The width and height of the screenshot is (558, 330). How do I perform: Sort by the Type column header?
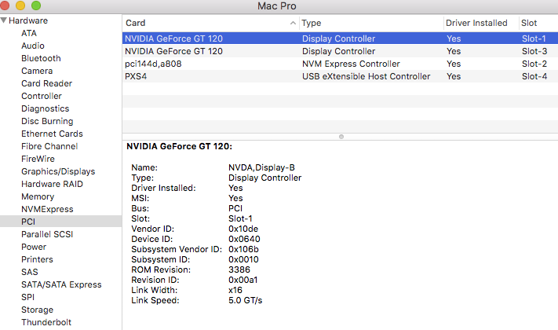click(x=369, y=24)
